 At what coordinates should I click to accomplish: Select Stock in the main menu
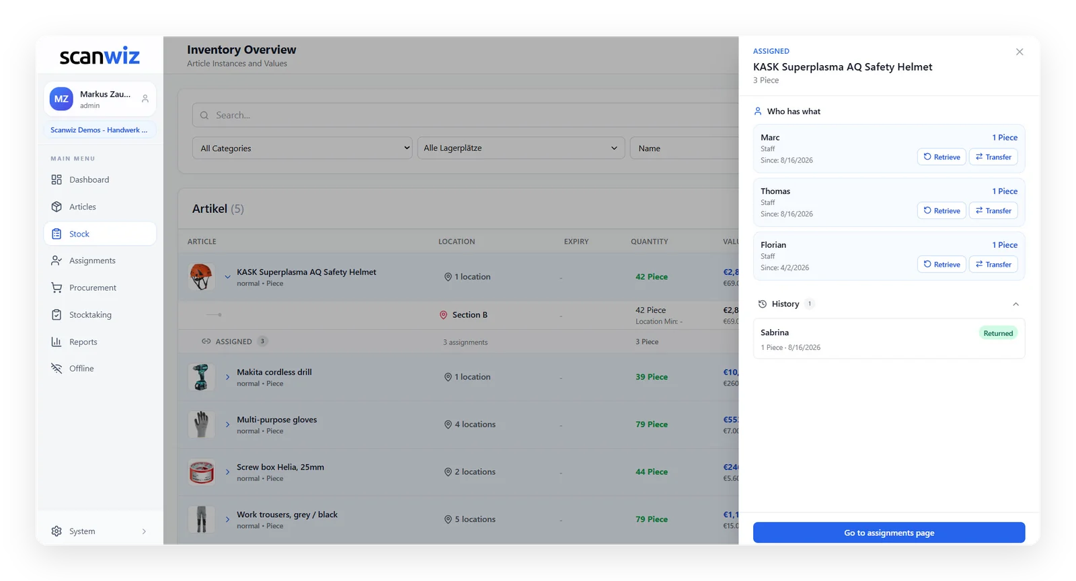100,234
